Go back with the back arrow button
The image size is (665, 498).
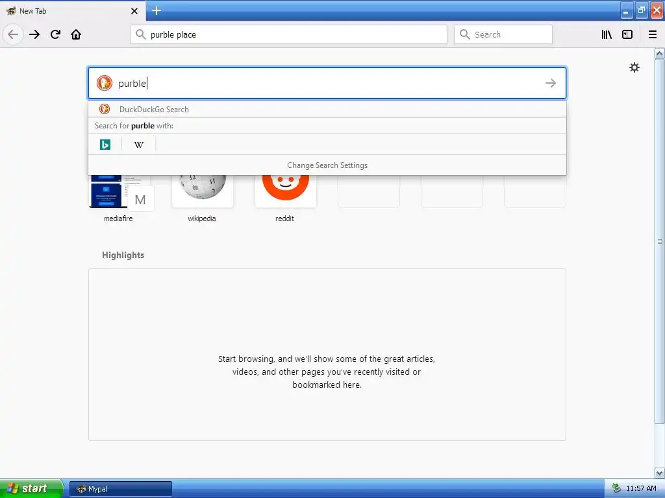(x=13, y=34)
